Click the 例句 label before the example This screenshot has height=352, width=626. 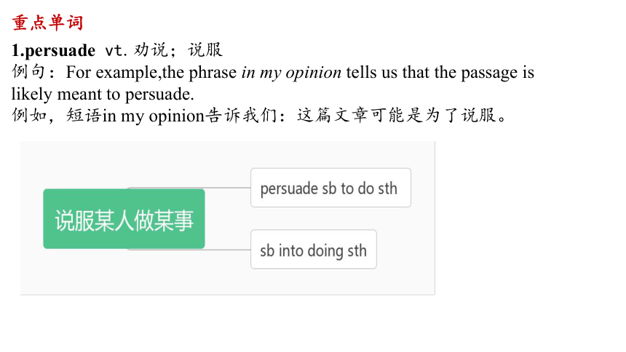(28, 72)
